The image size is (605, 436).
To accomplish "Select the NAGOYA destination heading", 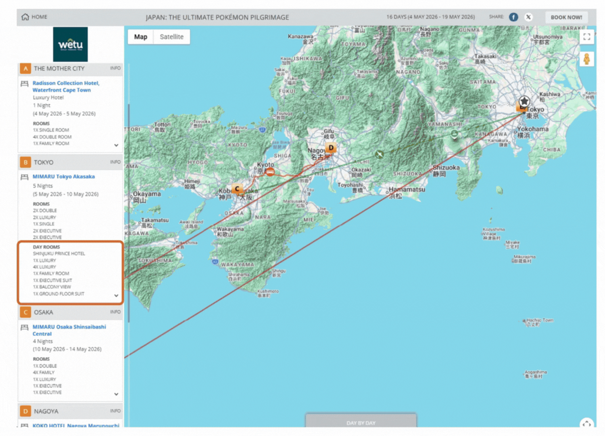I will 46,411.
